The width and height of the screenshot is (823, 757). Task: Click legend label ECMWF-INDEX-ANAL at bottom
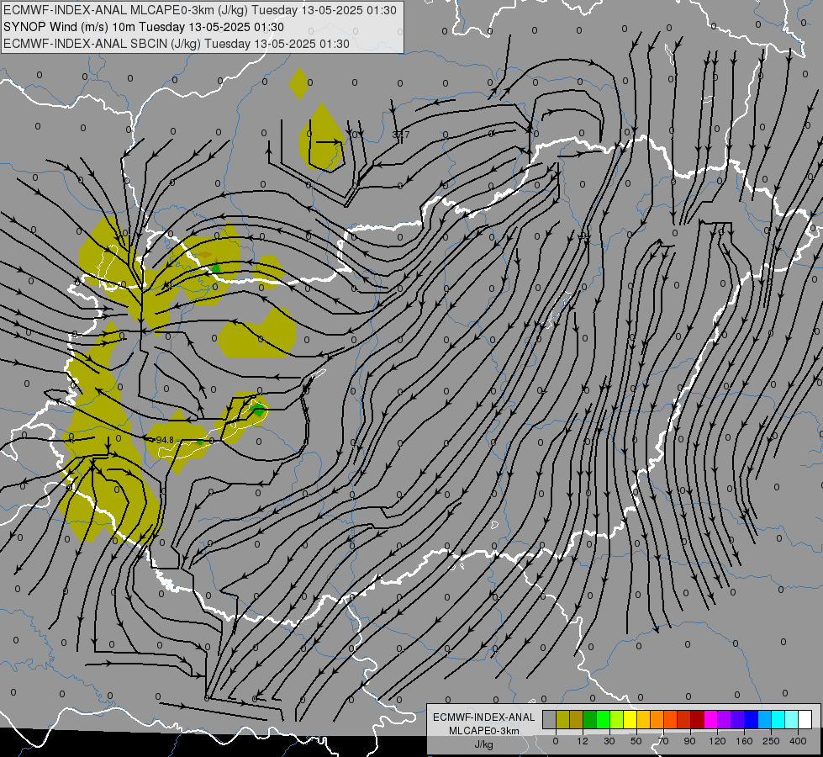(x=484, y=717)
